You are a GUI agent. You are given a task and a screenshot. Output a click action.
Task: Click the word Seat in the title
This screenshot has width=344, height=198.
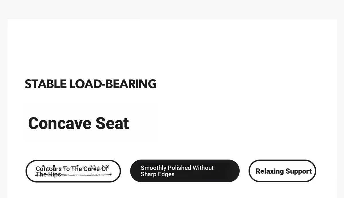point(112,123)
